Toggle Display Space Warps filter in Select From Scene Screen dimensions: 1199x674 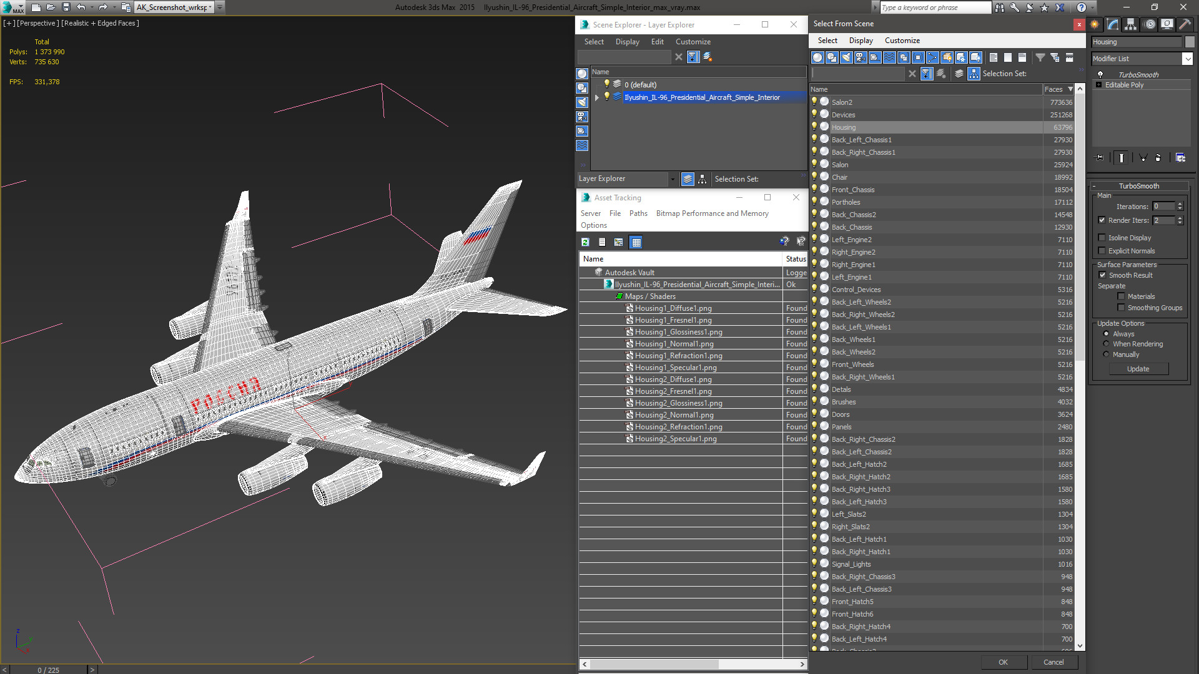[x=889, y=57]
